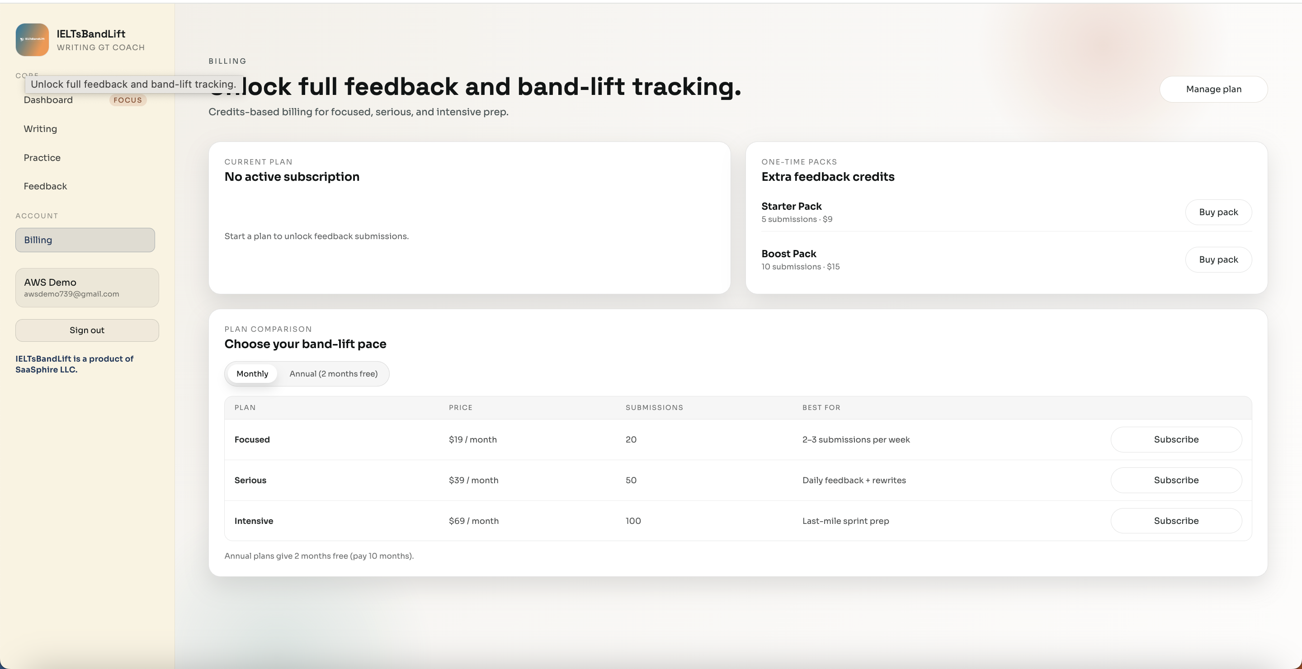
Task: Buy the Boost Pack of 10 submissions
Action: tap(1218, 259)
